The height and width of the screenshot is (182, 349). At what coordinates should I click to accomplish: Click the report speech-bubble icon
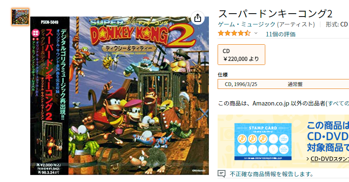pyautogui.click(x=221, y=174)
